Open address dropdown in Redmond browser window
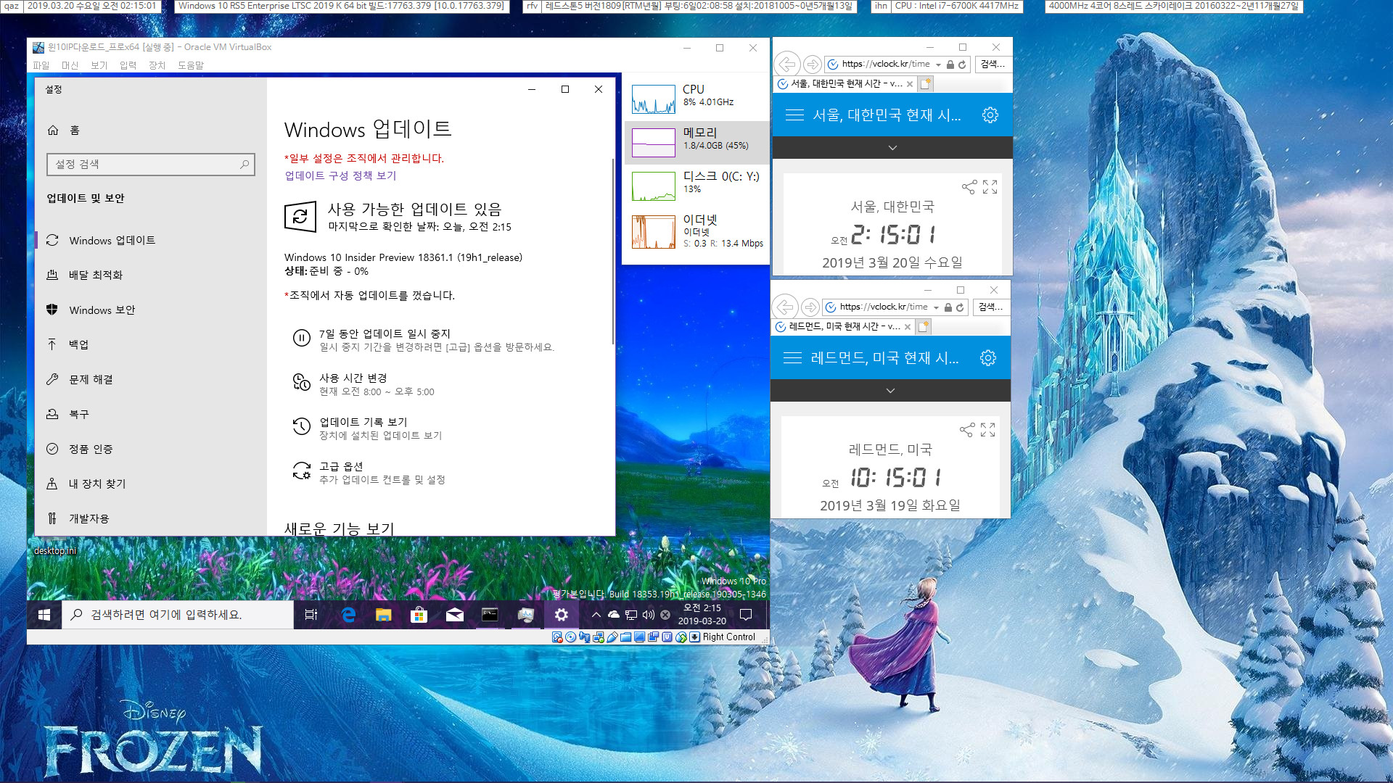Viewport: 1393px width, 783px height. coord(936,307)
